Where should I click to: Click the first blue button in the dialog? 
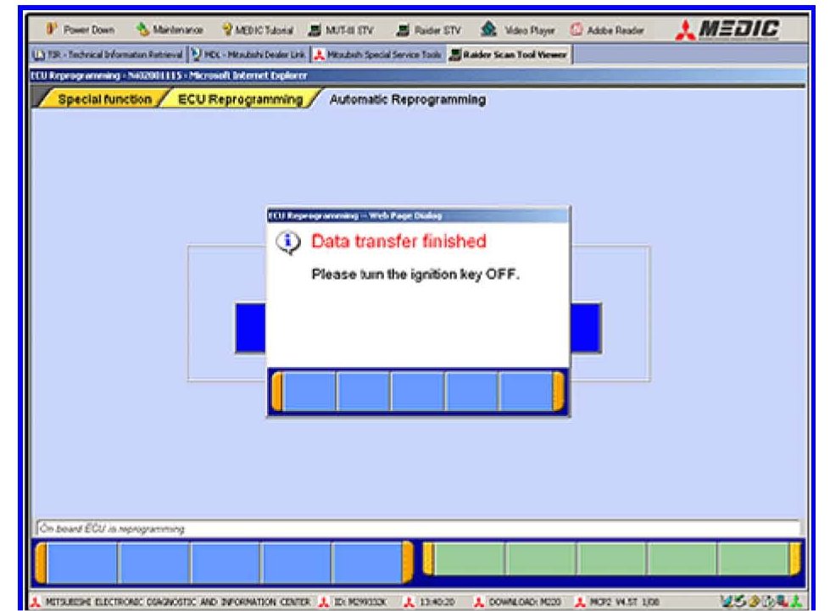pos(309,392)
